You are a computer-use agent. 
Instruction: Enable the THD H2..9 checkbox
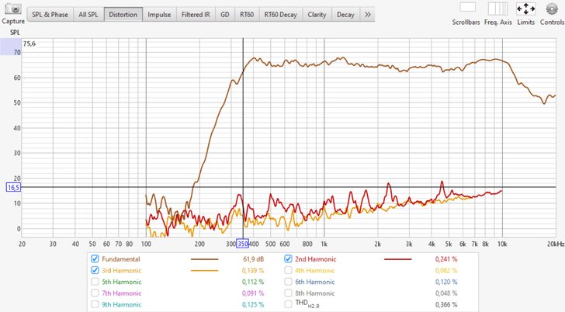pos(288,304)
